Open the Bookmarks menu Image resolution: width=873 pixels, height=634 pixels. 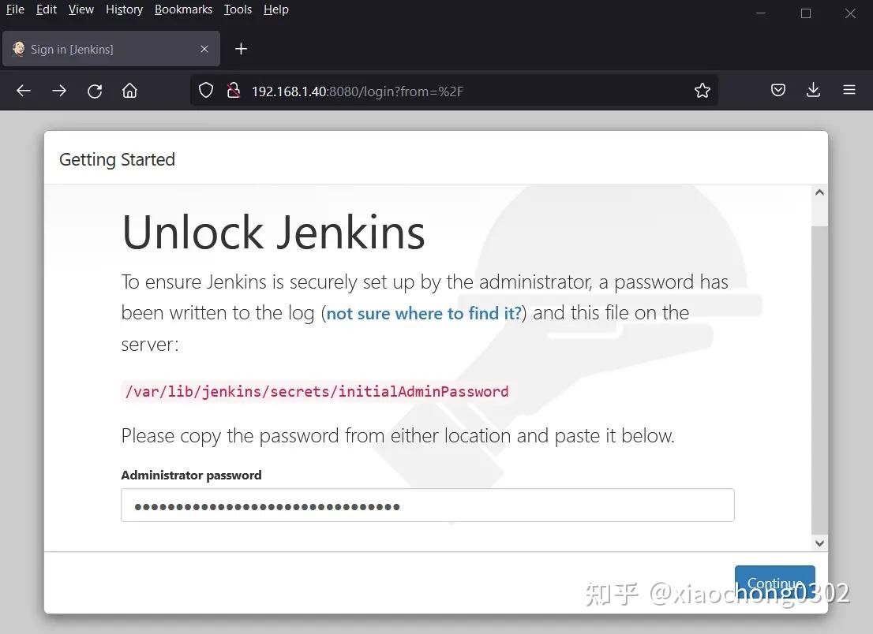(x=183, y=9)
